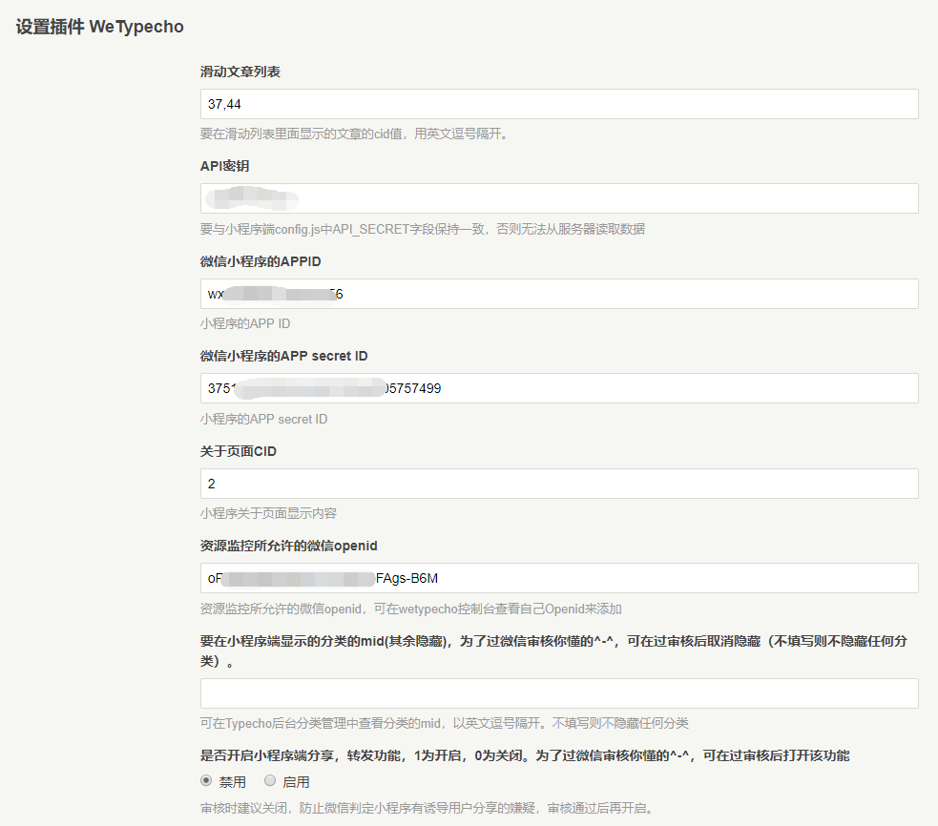This screenshot has width=938, height=826.
Task: Click the 微信小程序的APP secret ID label
Action: (x=283, y=356)
